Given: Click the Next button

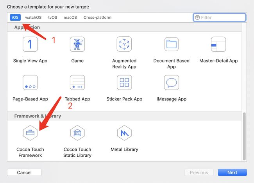Looking at the screenshot, I should point(232,172).
